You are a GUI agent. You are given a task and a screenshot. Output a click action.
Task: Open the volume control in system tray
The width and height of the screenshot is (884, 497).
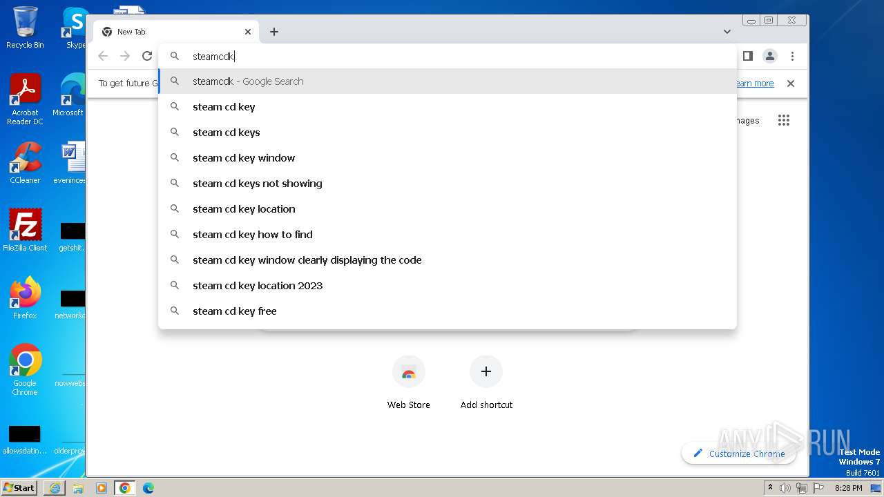tap(785, 488)
